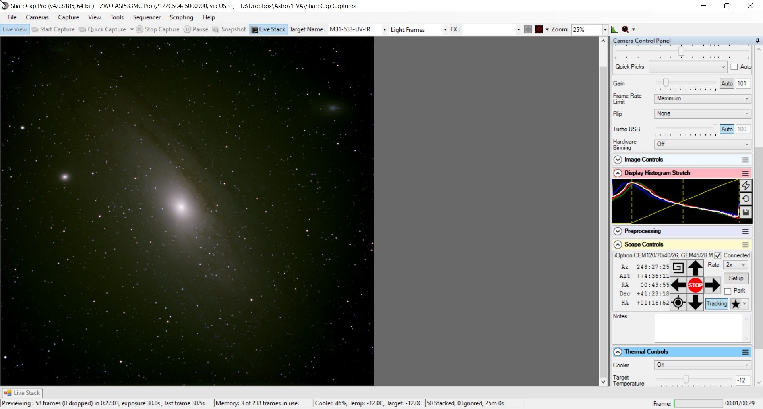Open the Preprocessing hamburger menu
This screenshot has width=763, height=409.
click(x=745, y=231)
